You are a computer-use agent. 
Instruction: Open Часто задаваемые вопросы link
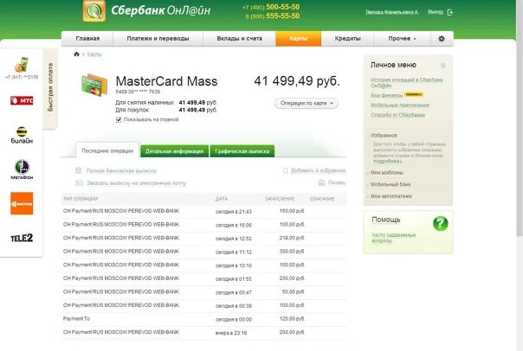(x=394, y=238)
